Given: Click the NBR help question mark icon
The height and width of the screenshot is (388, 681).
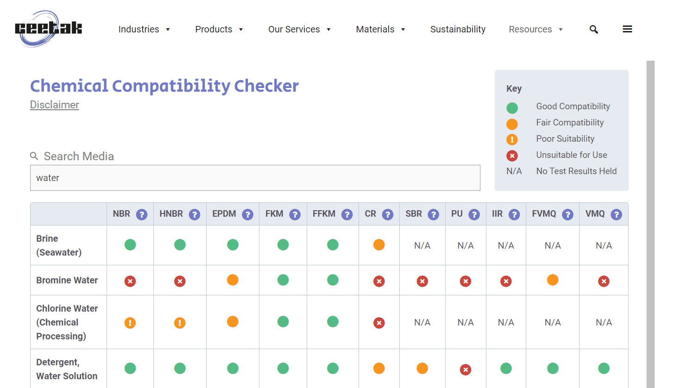Looking at the screenshot, I should coord(142,214).
